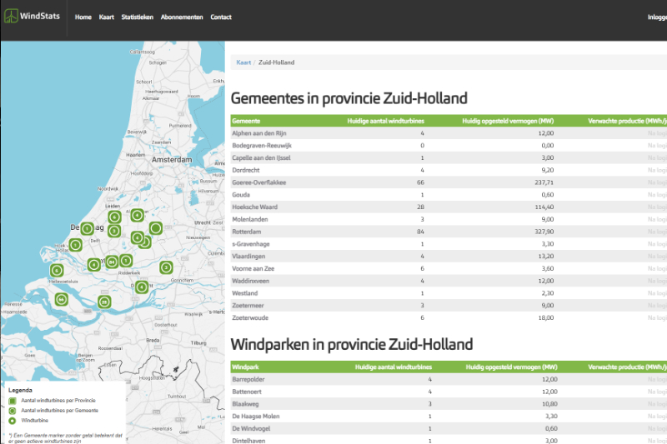The height and width of the screenshot is (444, 667).
Task: Click the 4 marker near Alphen
Action: click(x=137, y=216)
